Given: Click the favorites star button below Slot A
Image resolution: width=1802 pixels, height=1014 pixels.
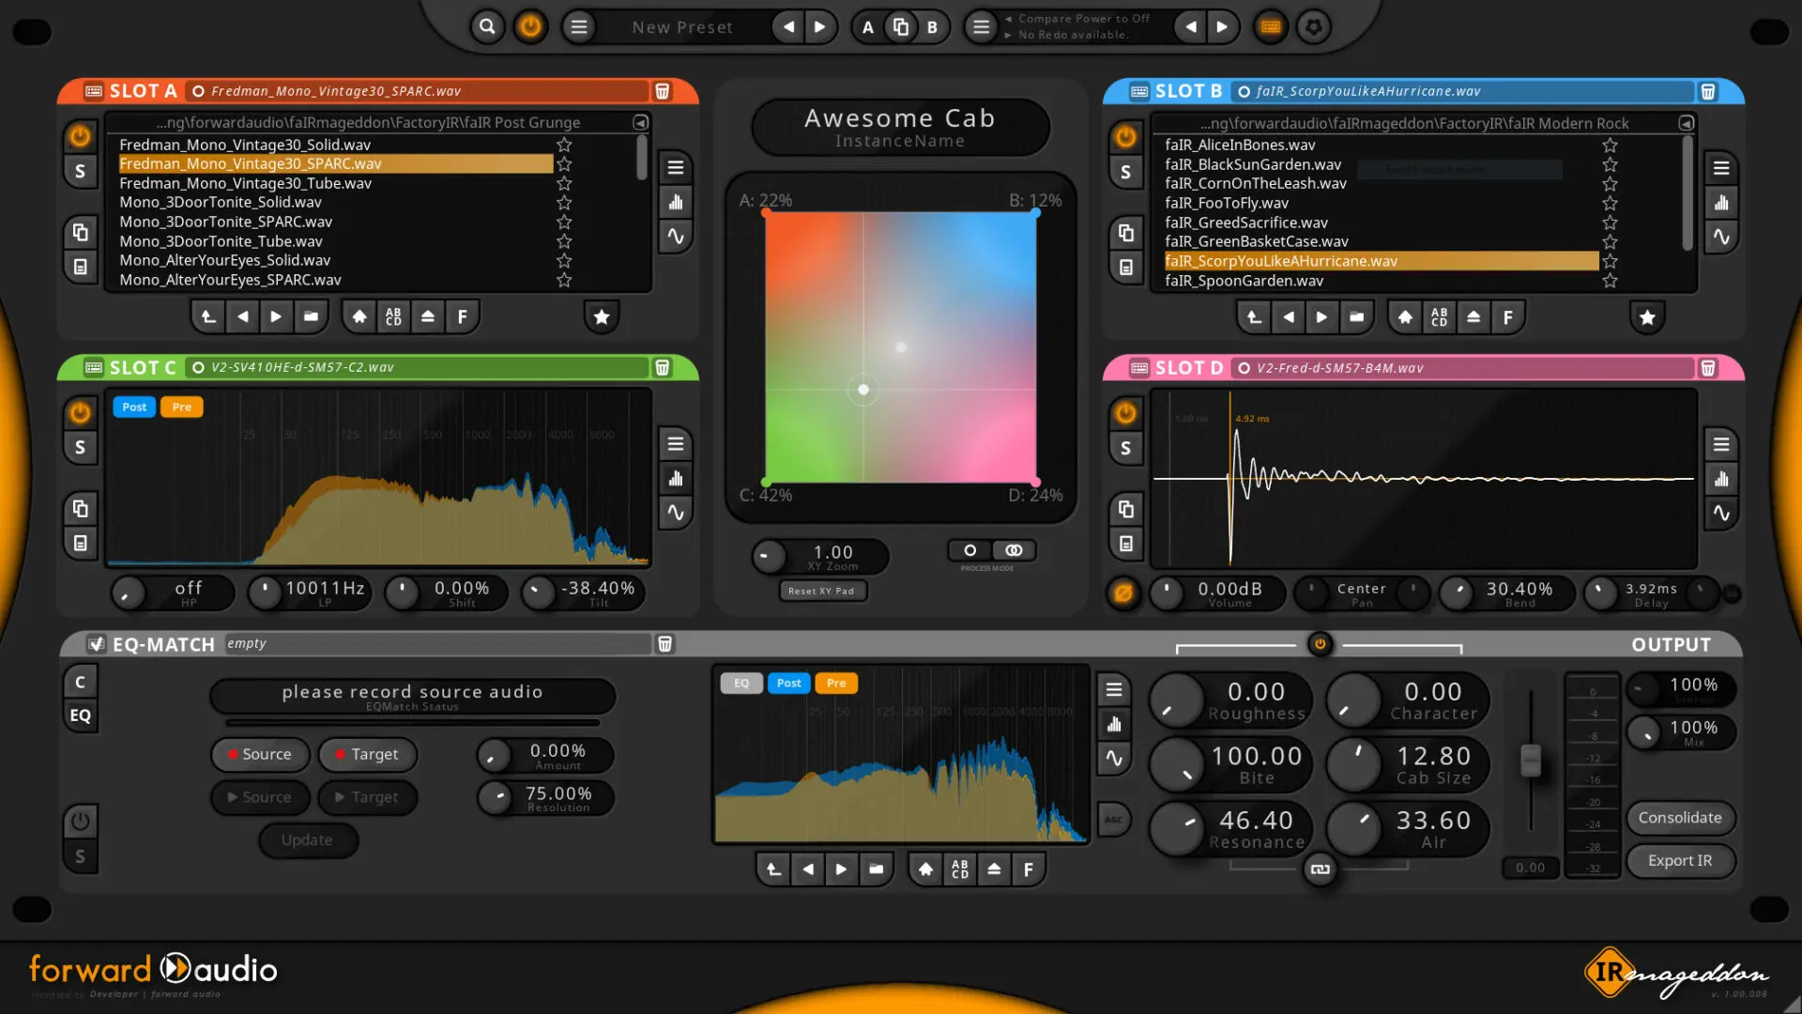Looking at the screenshot, I should pyautogui.click(x=602, y=317).
